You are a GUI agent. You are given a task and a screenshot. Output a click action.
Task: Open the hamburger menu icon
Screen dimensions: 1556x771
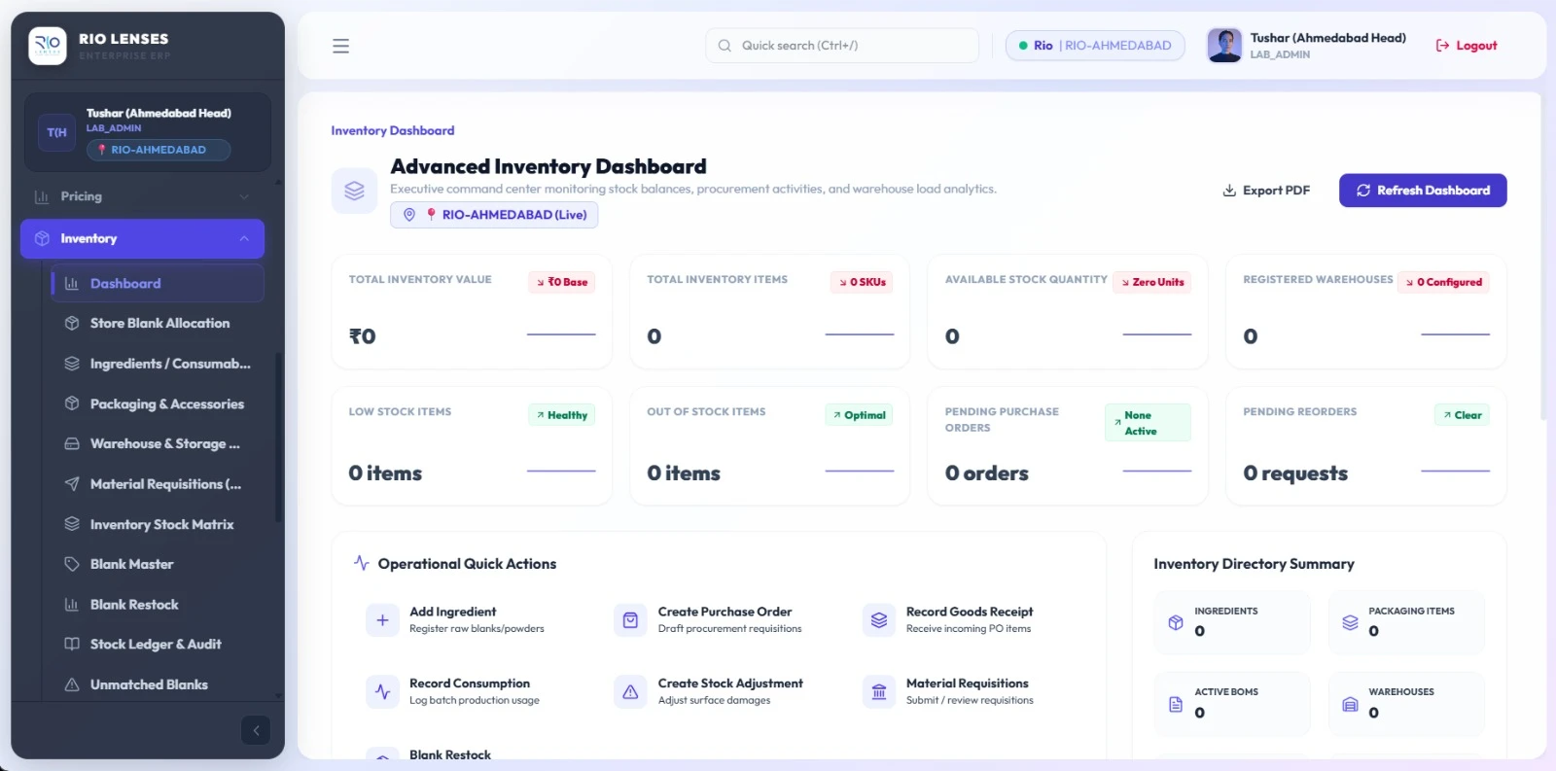(340, 46)
